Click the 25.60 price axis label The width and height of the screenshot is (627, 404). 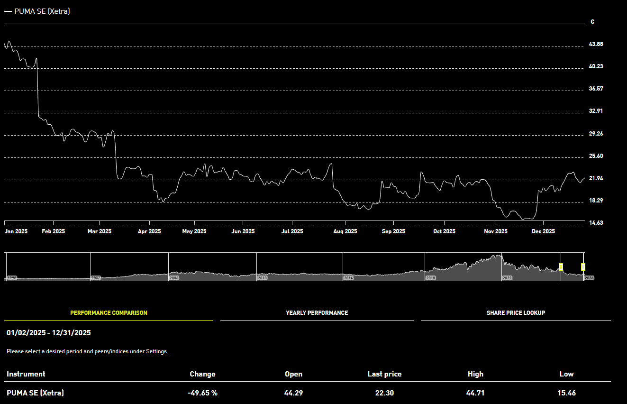pos(596,156)
